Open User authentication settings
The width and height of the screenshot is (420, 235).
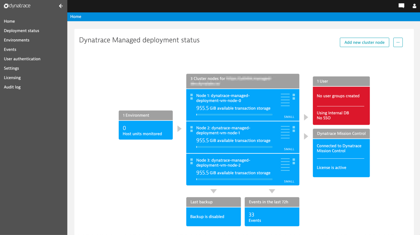[x=22, y=59]
